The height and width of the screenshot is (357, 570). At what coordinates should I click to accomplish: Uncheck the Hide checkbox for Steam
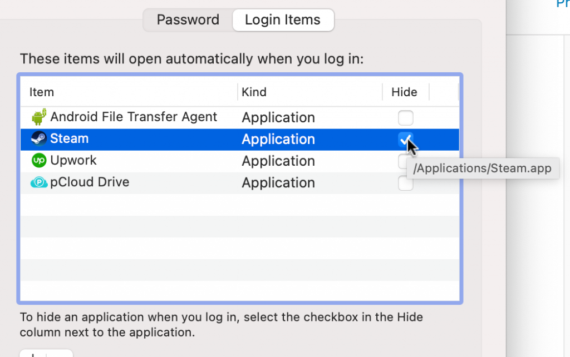405,140
